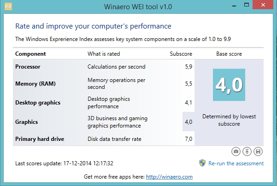Click the Memory subscore 5,5
277x186 pixels.
coord(189,84)
